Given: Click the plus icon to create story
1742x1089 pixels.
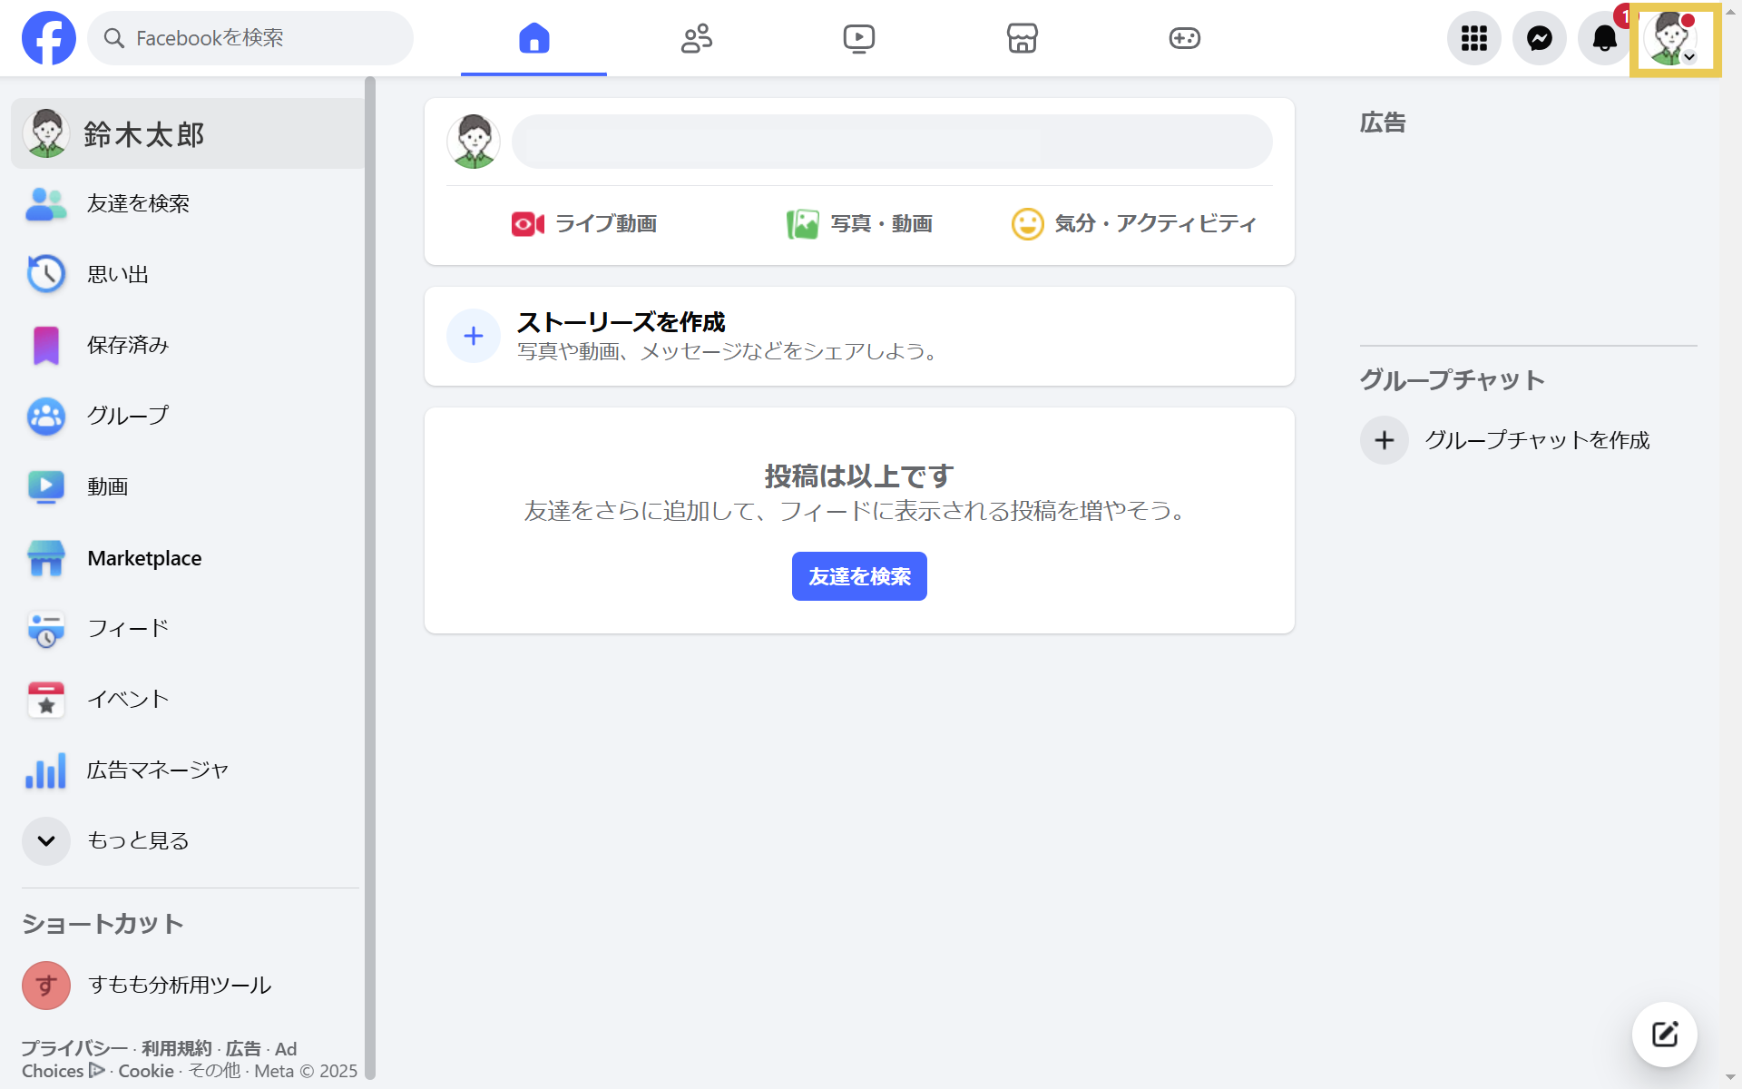Looking at the screenshot, I should [x=474, y=336].
